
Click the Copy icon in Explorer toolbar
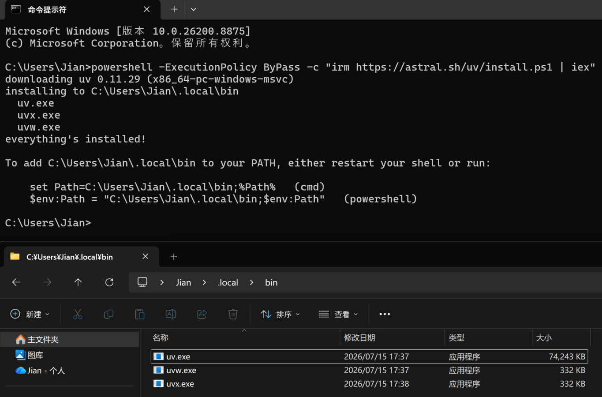click(x=108, y=314)
